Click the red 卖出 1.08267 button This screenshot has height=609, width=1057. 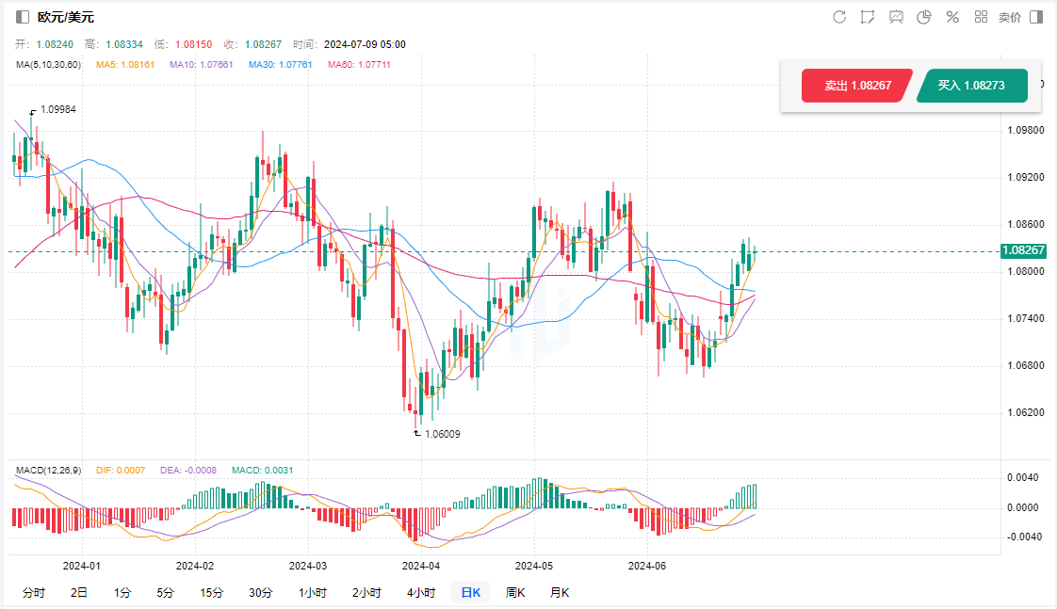856,86
